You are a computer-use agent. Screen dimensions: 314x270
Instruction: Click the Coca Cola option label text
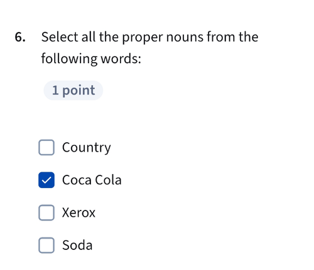[x=92, y=180]
